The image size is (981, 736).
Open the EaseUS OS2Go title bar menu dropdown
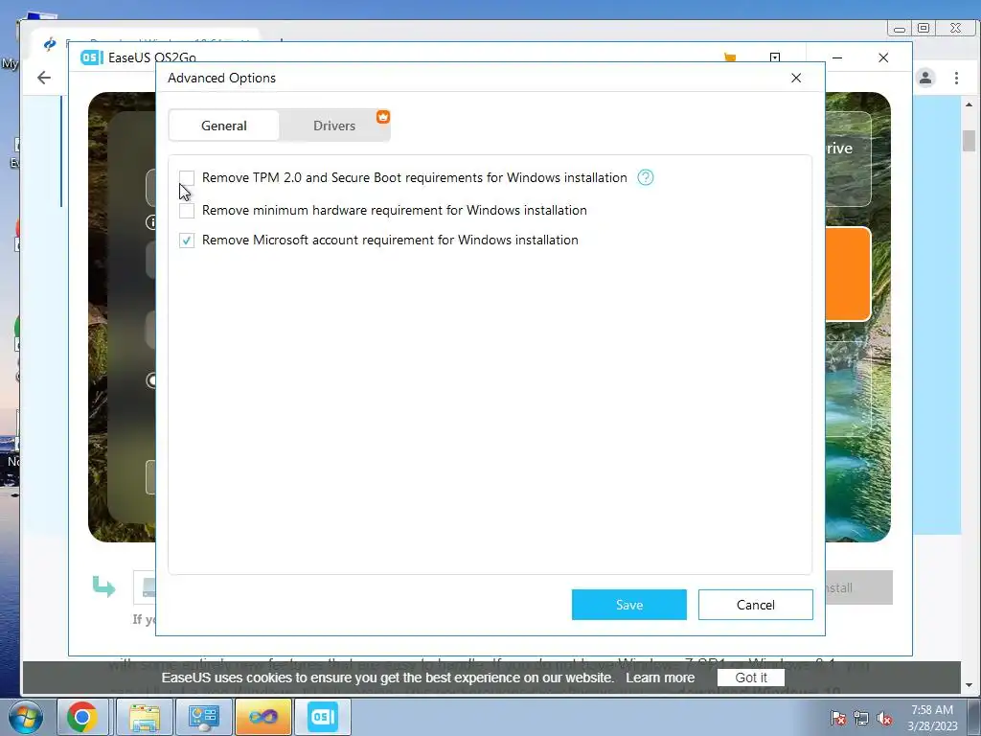point(774,57)
